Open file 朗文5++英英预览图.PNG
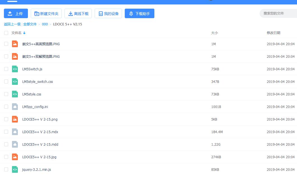Screen dimensions: 297x175 (x=41, y=44)
